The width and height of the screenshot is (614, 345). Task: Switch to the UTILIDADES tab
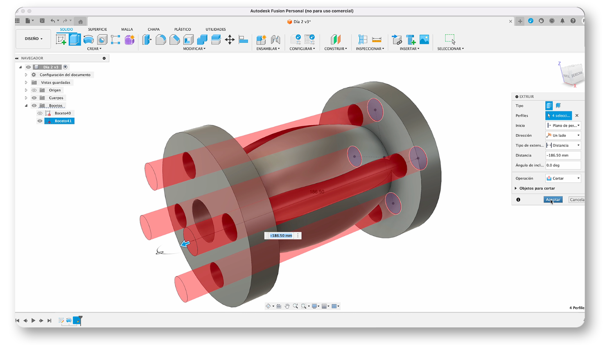[216, 29]
